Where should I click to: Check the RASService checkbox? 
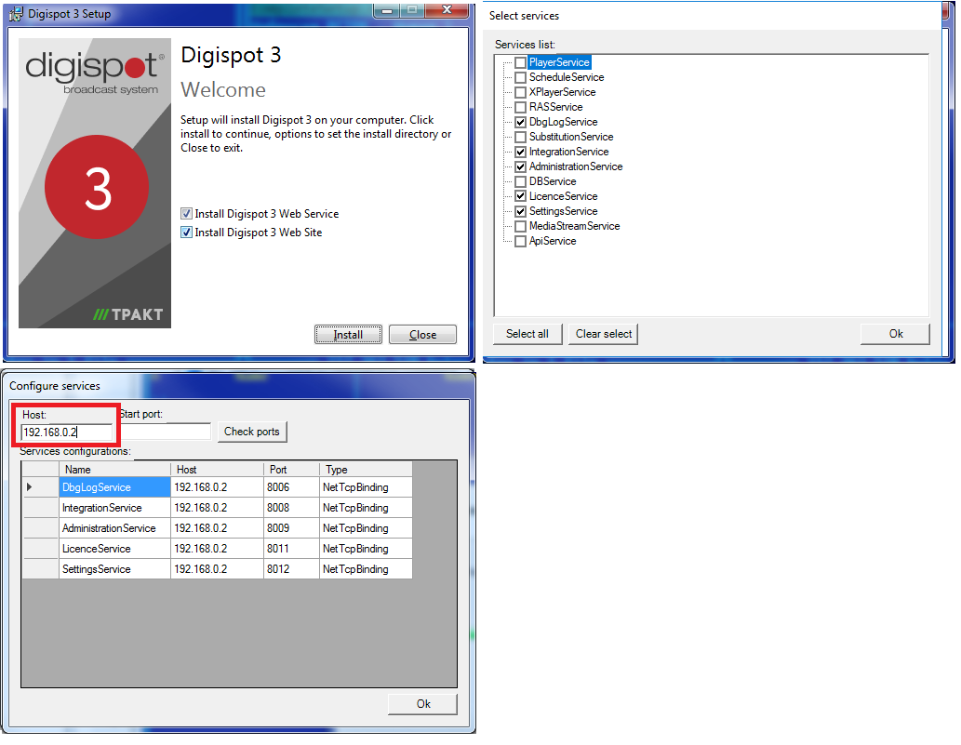520,107
